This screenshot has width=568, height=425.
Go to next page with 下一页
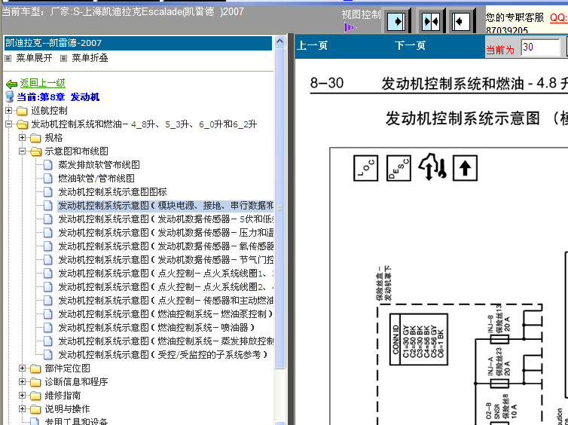click(x=410, y=45)
